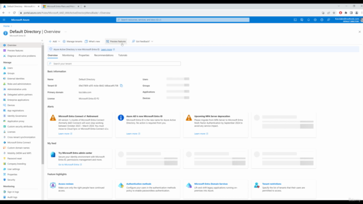Expand the Got feedback dropdown
Viewport: 363px width, 204px height.
tap(142, 41)
